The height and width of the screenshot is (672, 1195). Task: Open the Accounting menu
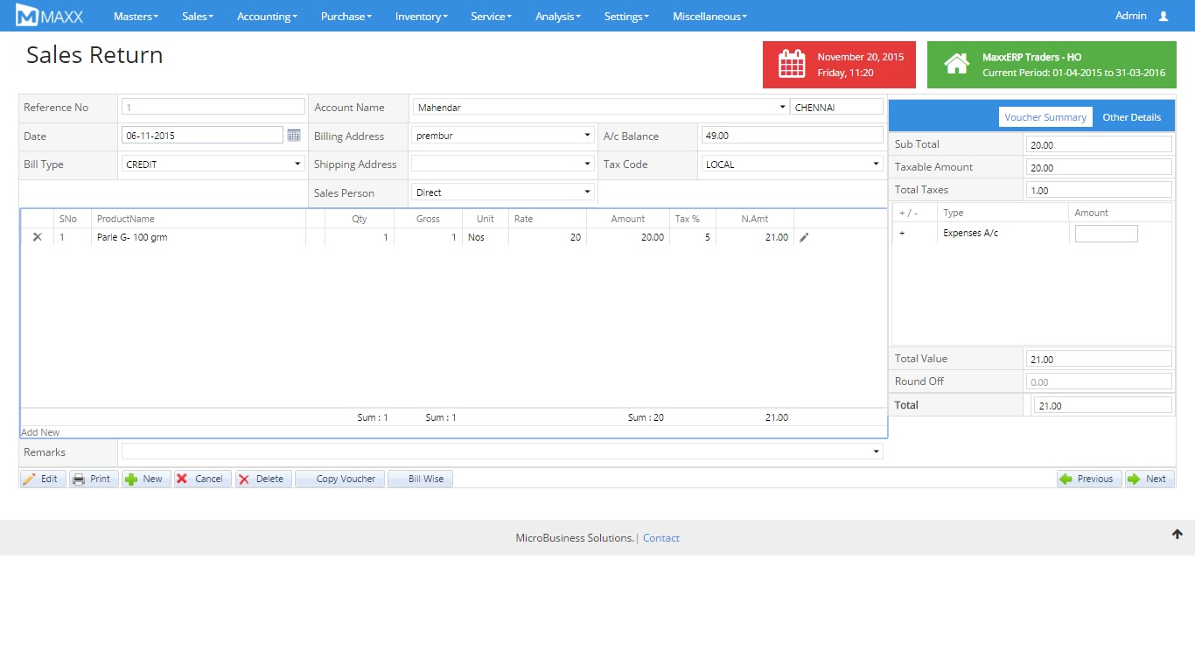(267, 17)
